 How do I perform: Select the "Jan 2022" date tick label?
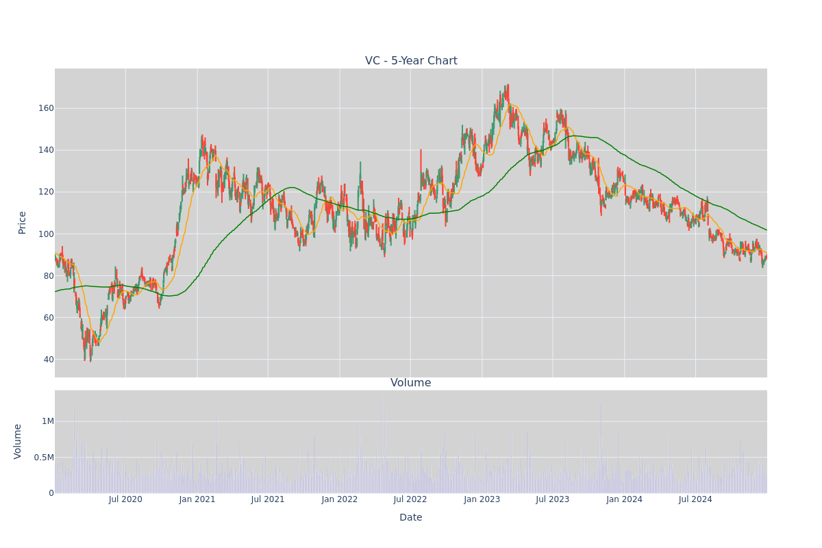[x=340, y=499]
